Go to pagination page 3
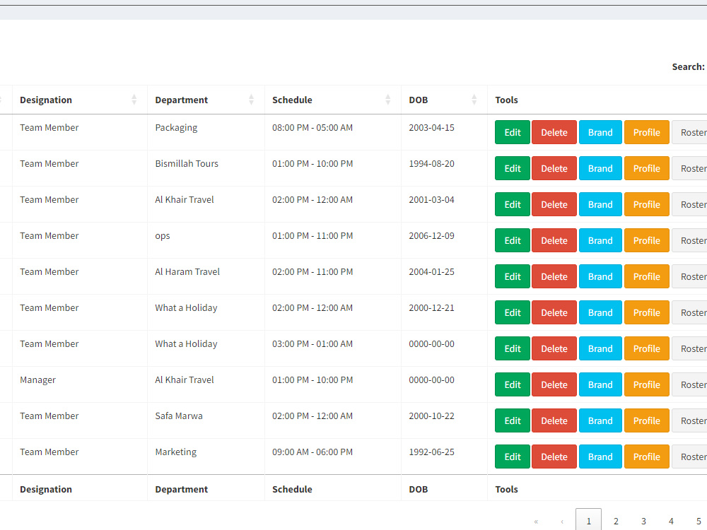 tap(643, 521)
